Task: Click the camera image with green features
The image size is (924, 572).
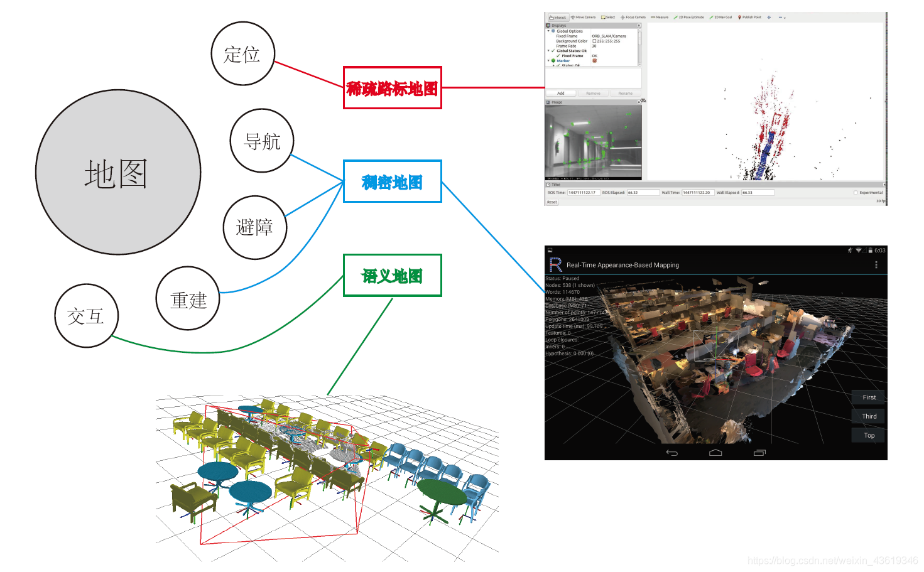Action: pos(594,143)
